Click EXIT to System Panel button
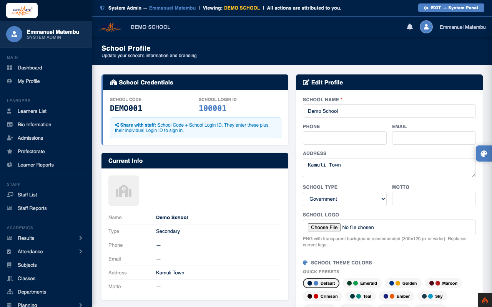 tap(451, 8)
